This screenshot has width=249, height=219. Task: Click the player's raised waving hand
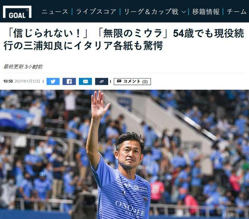100,104
